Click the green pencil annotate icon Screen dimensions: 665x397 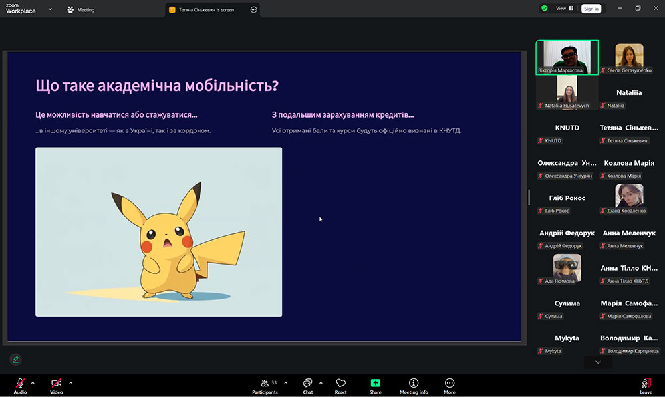pyautogui.click(x=15, y=360)
